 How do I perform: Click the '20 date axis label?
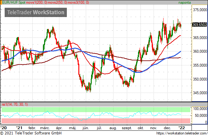click(4, 128)
